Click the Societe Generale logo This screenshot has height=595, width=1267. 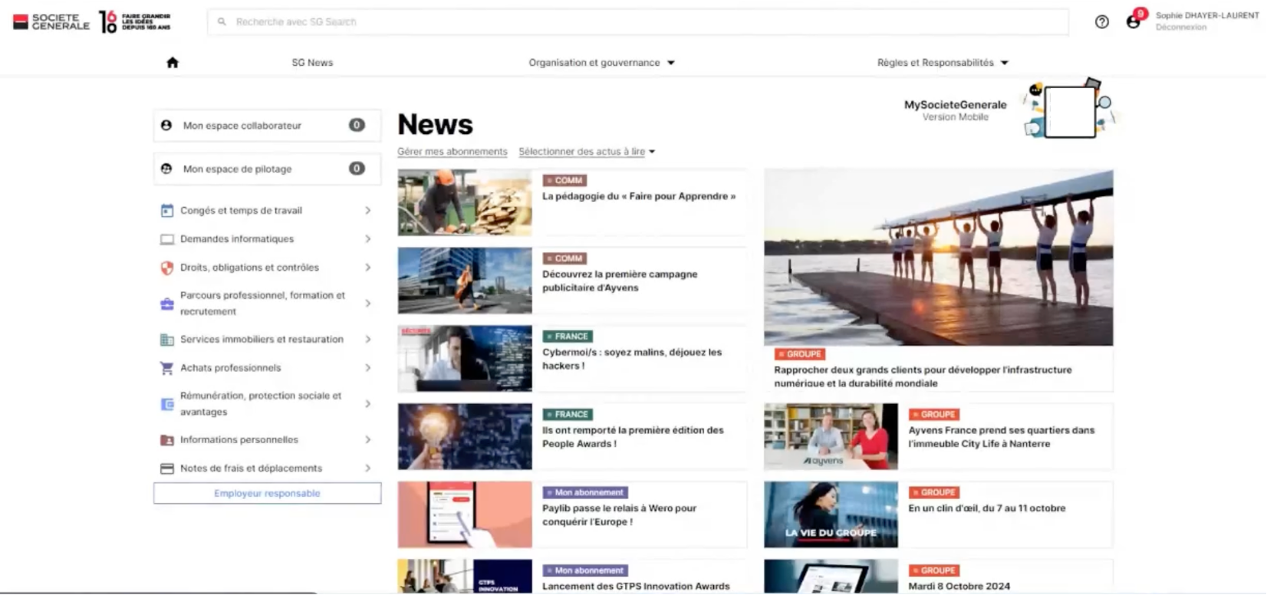coord(51,22)
